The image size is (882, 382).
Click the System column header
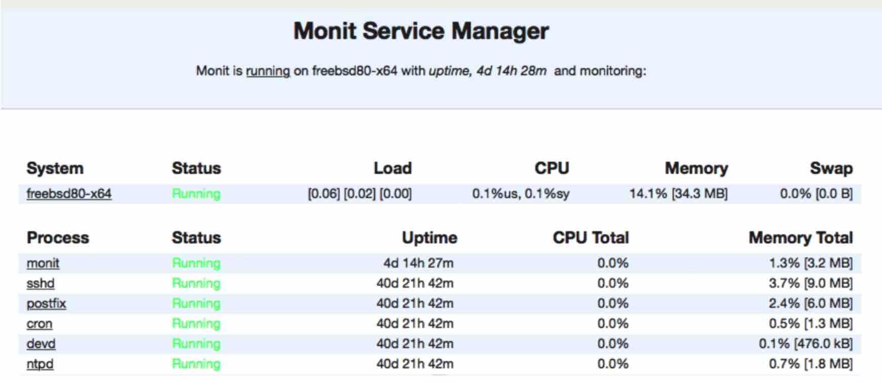[x=55, y=168]
